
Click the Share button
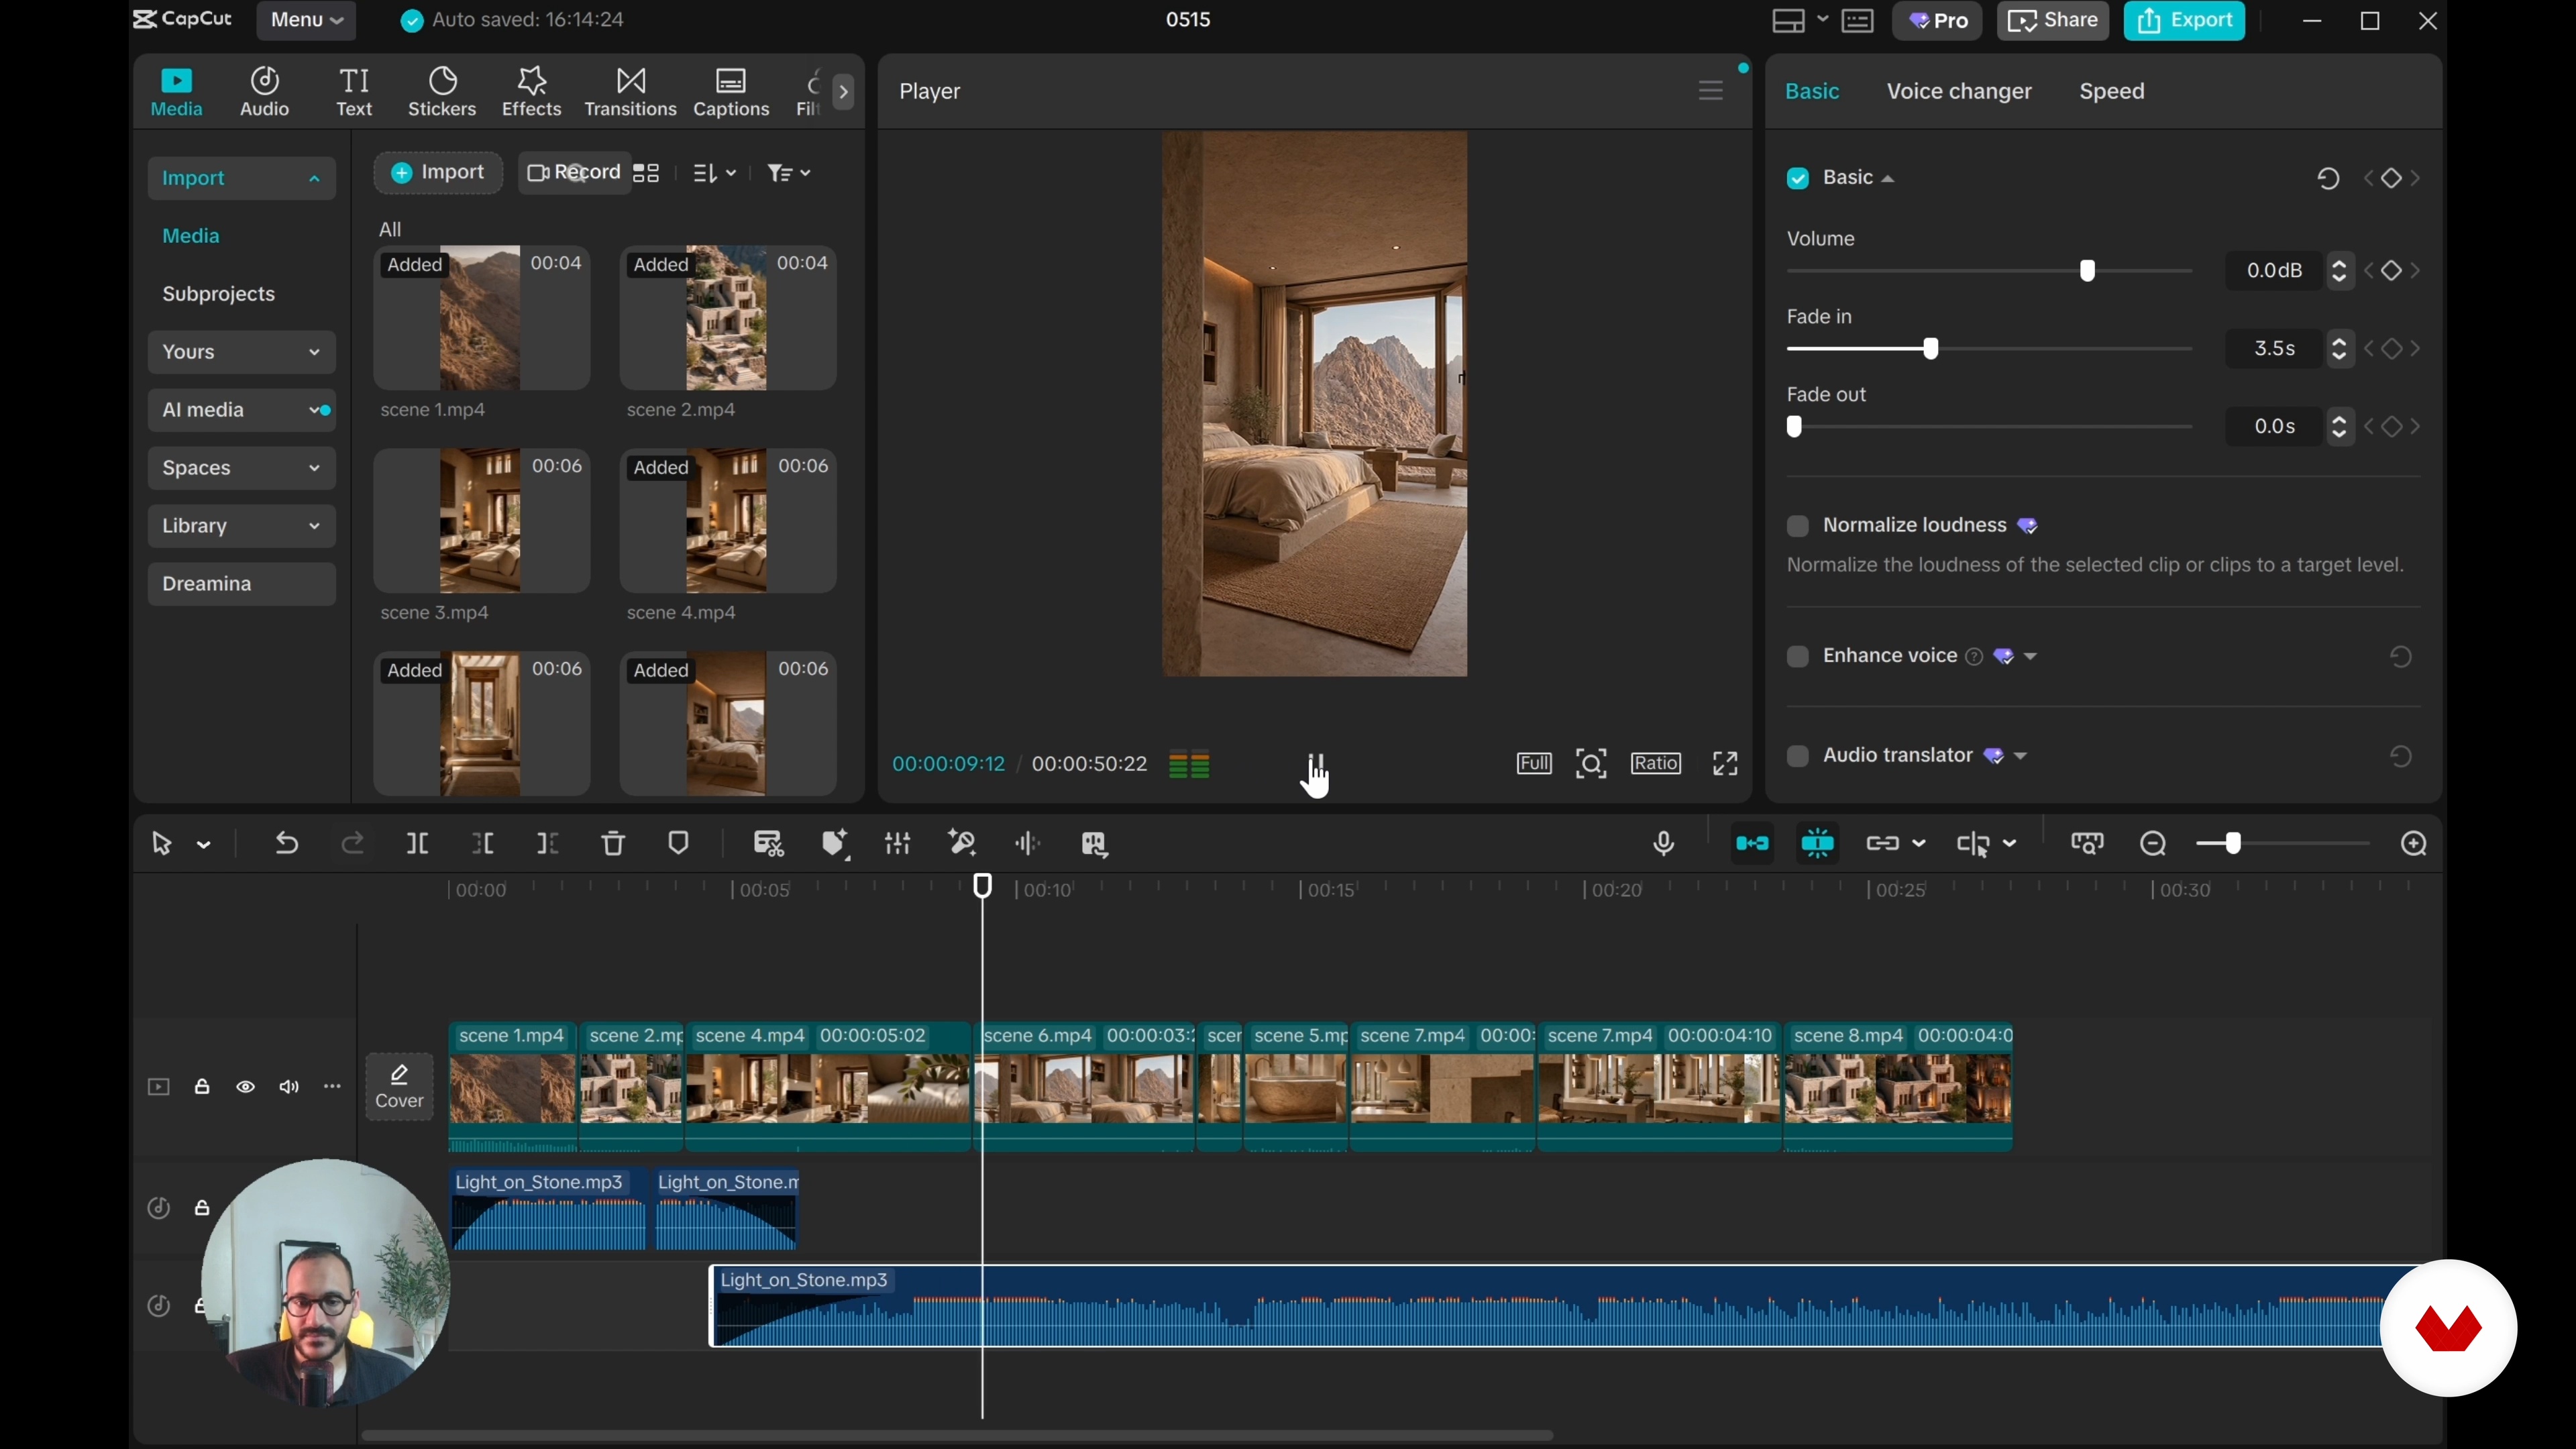[2052, 21]
